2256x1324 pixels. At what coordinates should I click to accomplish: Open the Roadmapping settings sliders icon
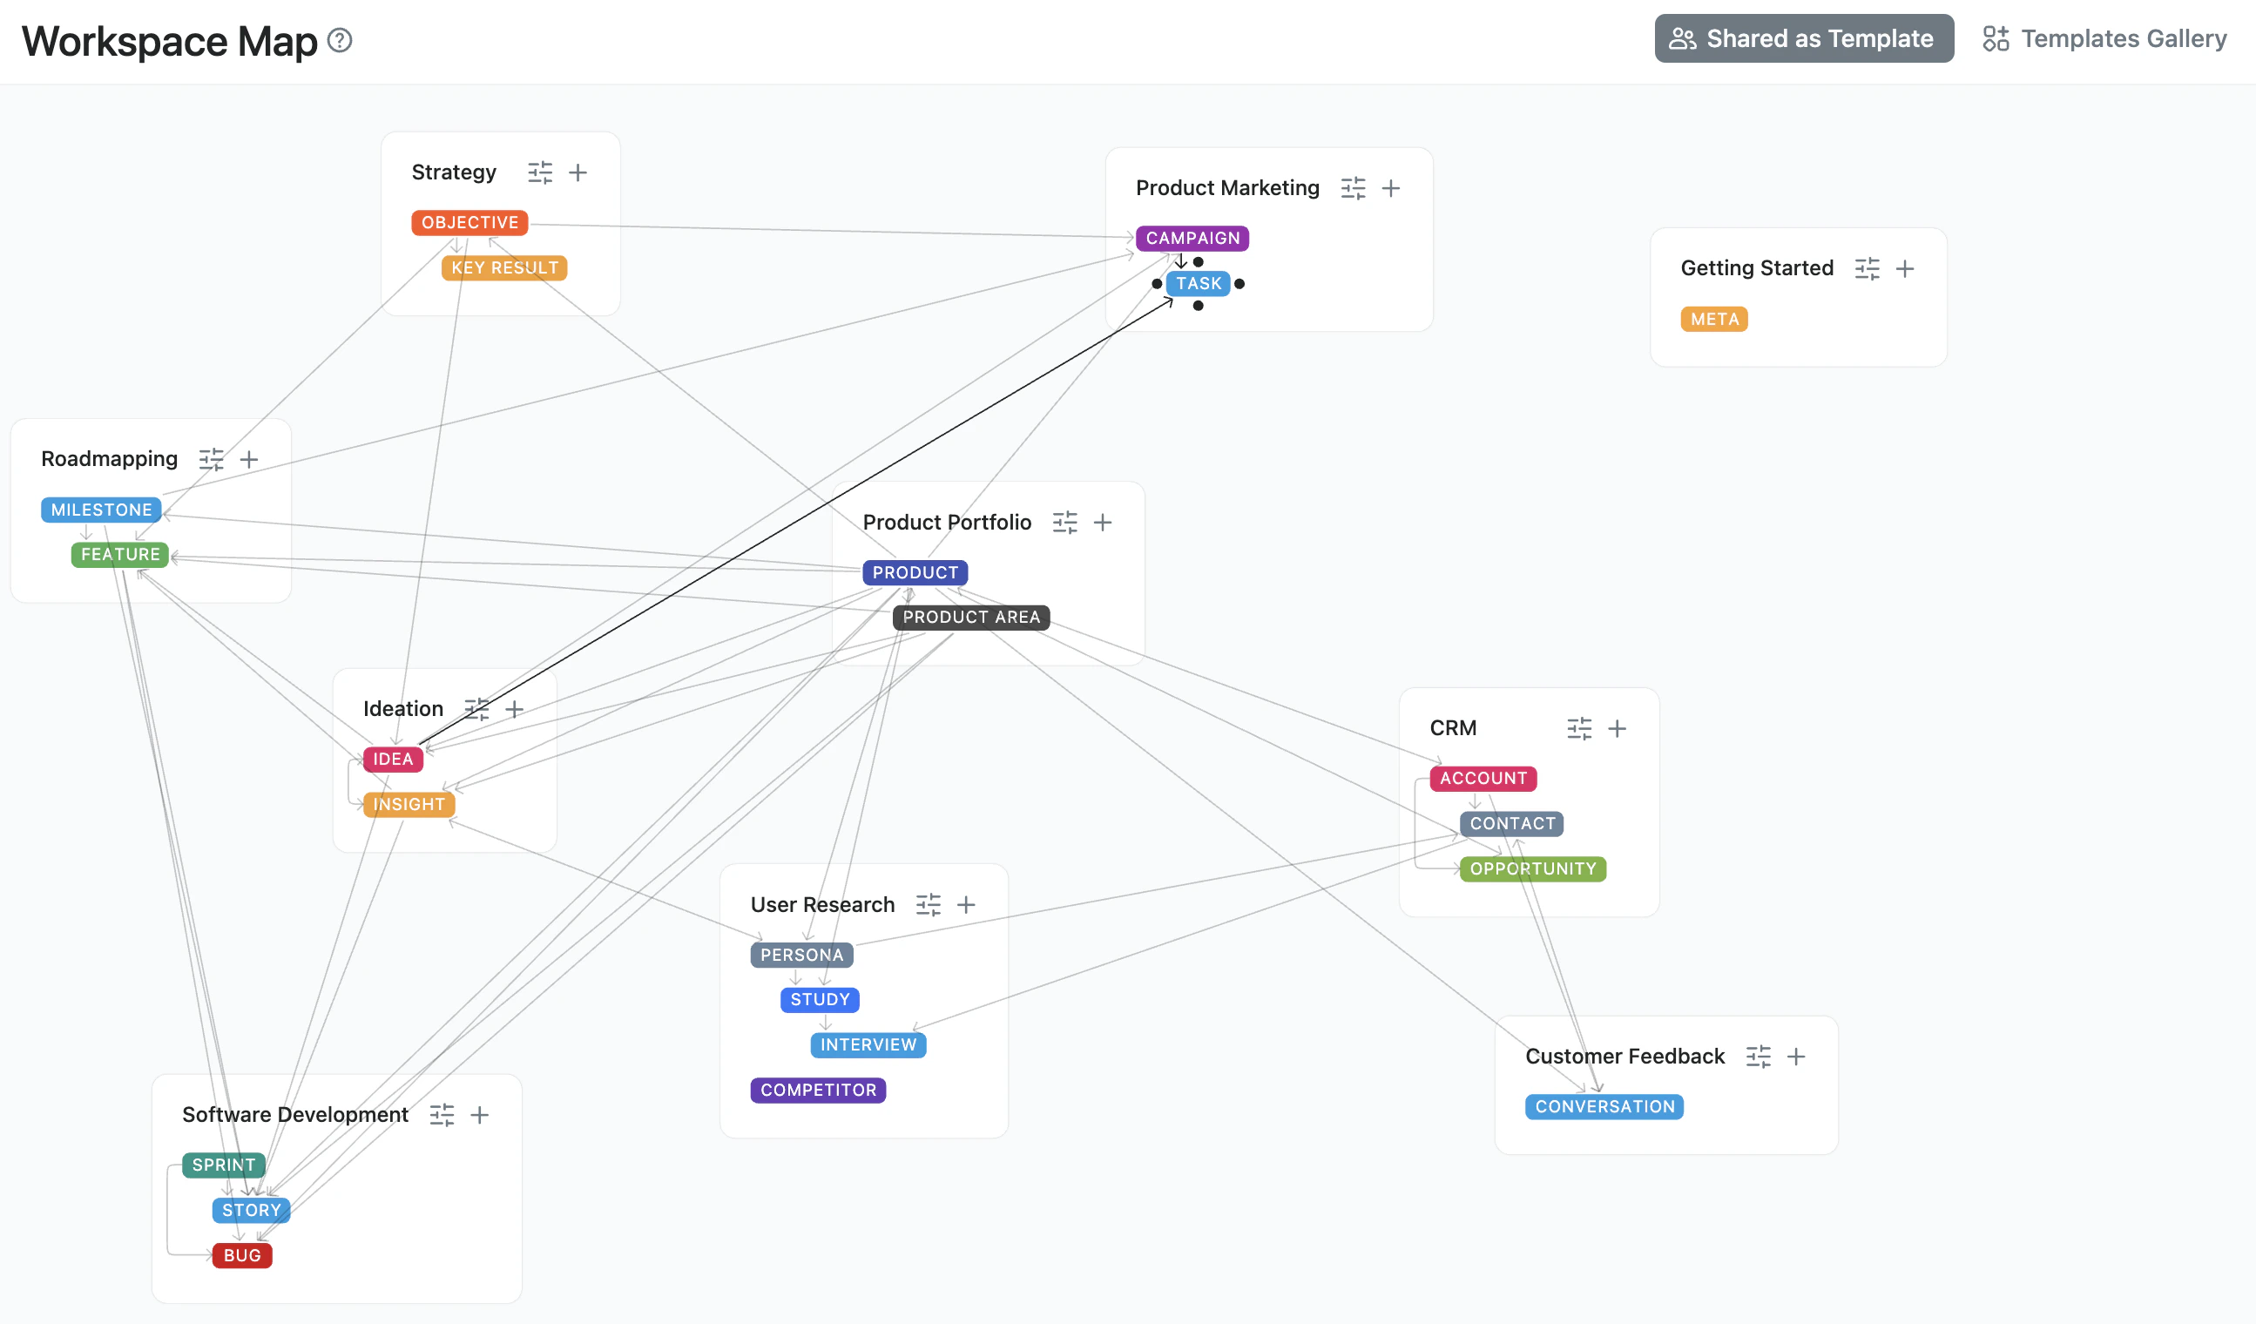tap(212, 459)
